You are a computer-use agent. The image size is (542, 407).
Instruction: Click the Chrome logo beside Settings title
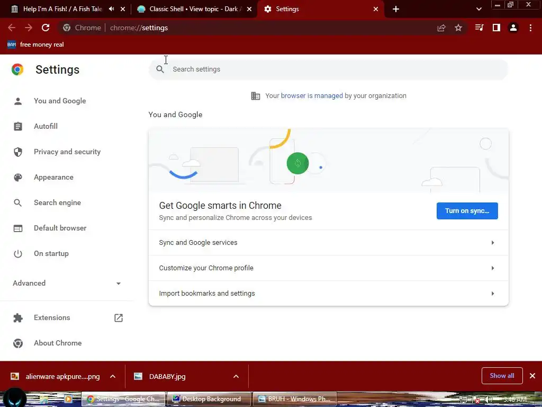17,69
